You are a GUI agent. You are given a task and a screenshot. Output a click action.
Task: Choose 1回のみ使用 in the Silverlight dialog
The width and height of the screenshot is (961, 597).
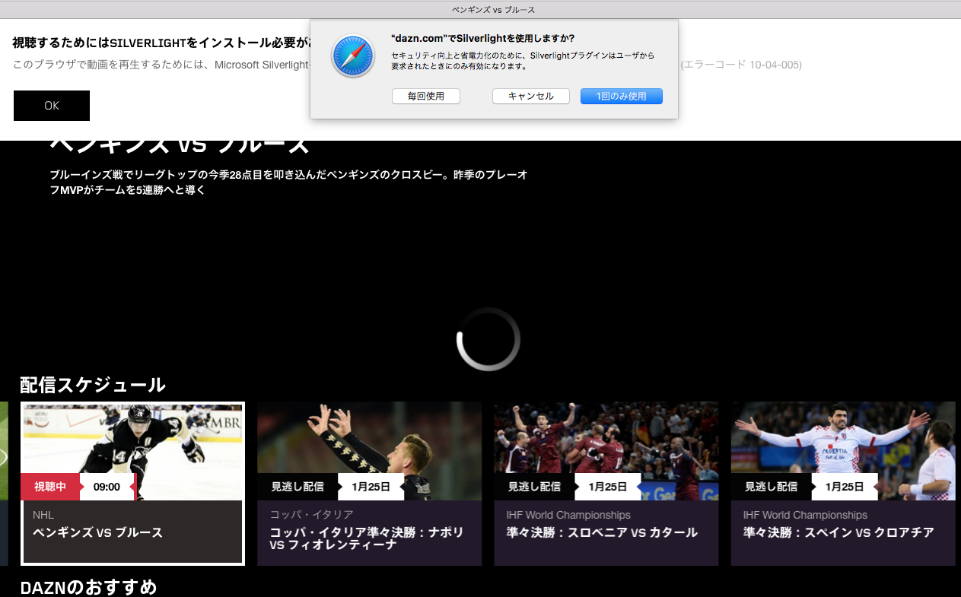pyautogui.click(x=622, y=97)
